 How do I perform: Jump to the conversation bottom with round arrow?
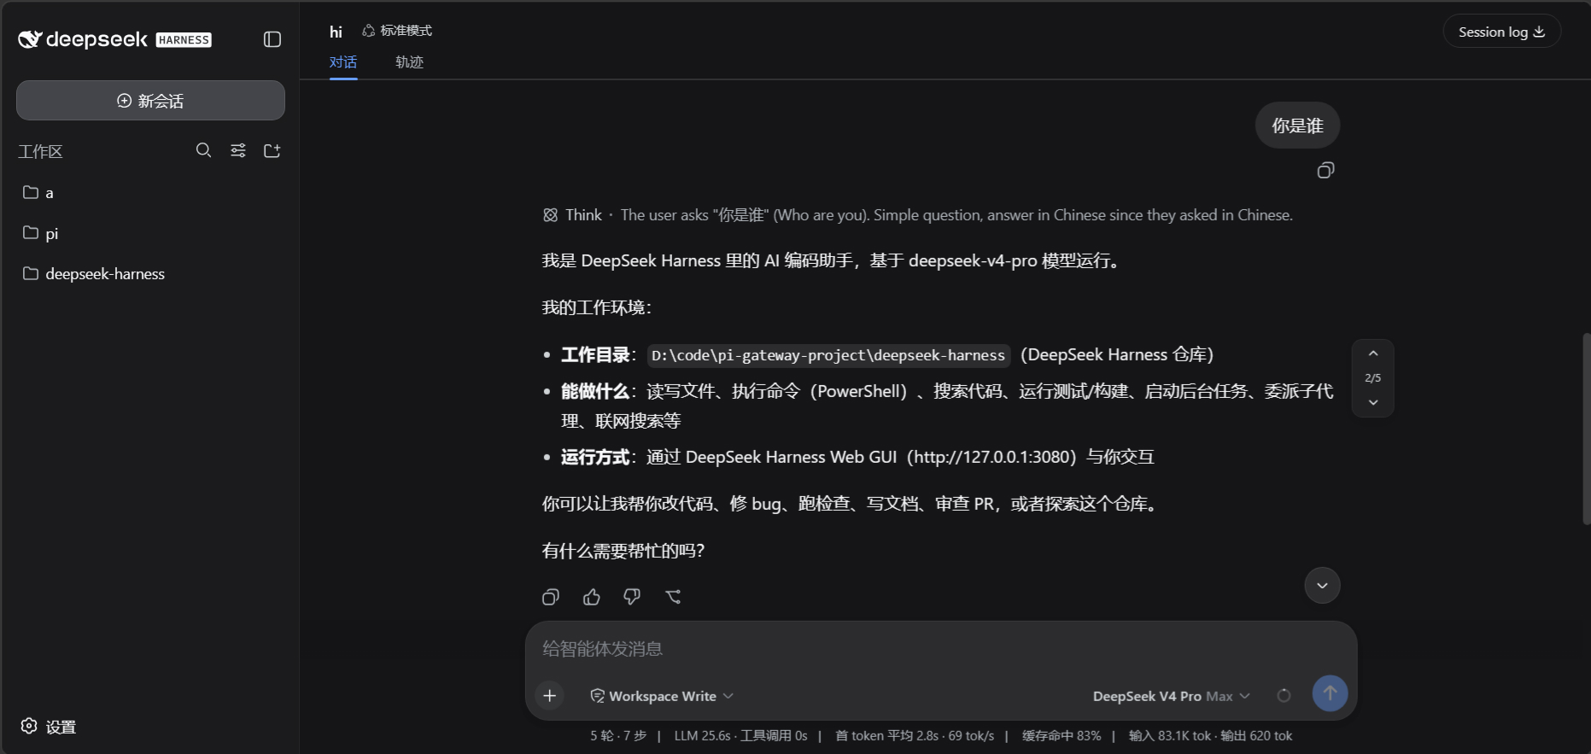pos(1322,586)
